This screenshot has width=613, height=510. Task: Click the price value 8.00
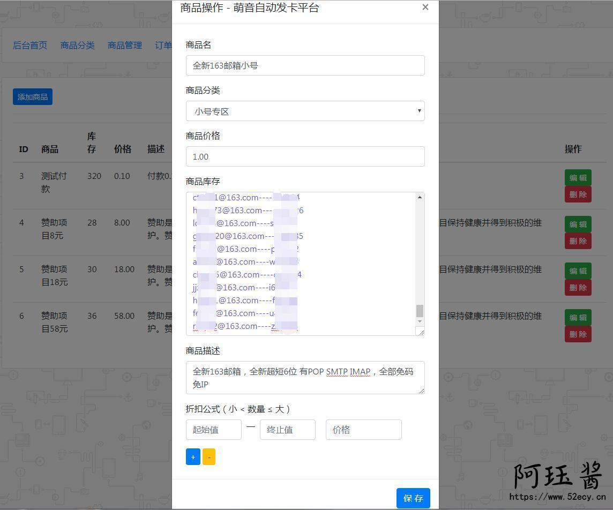click(122, 223)
